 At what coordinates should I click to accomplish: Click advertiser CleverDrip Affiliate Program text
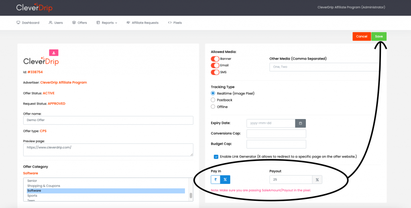coord(63,83)
